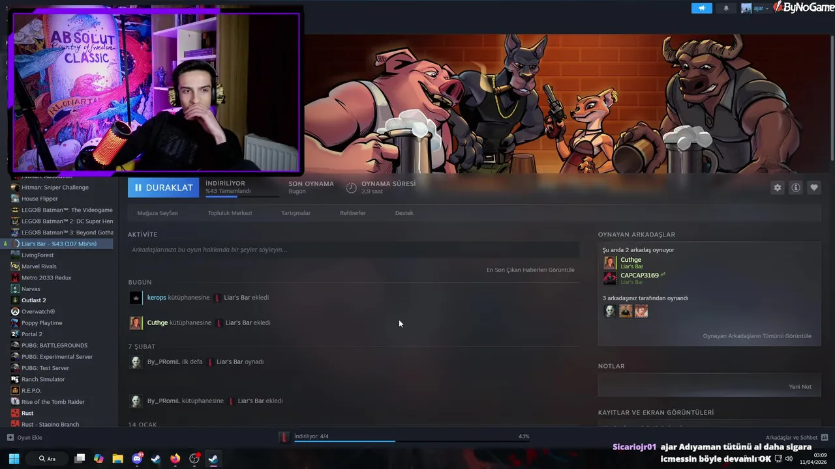The width and height of the screenshot is (835, 469).
Task: Click Rise of the Tomb Raider icon
Action: click(x=15, y=402)
